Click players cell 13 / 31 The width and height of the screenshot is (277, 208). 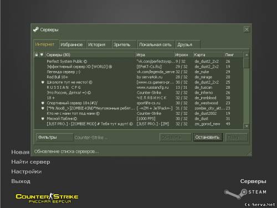(182, 88)
